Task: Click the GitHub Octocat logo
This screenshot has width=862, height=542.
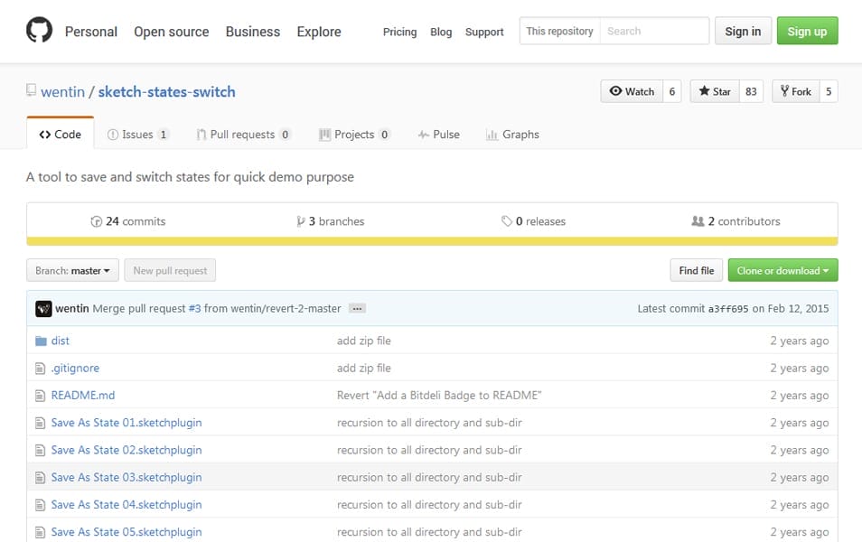Action: (39, 32)
